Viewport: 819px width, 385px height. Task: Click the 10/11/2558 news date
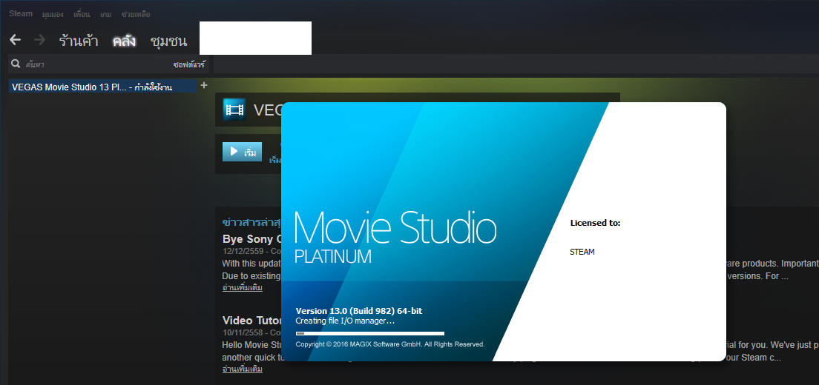(x=243, y=332)
